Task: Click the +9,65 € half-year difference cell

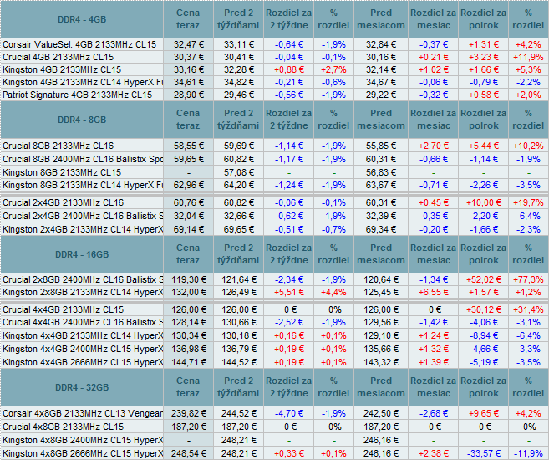Action: pos(484,413)
